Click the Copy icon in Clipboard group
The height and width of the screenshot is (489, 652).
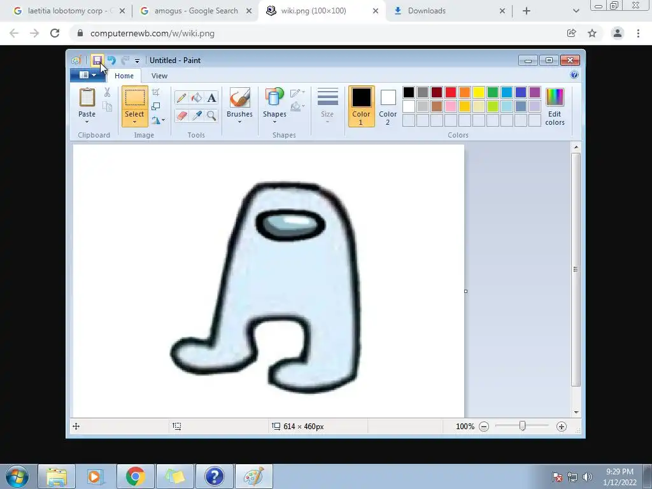coord(107,107)
